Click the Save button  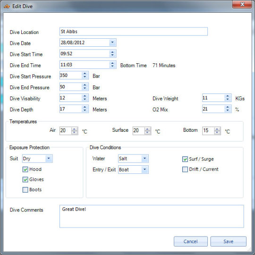[229, 241]
